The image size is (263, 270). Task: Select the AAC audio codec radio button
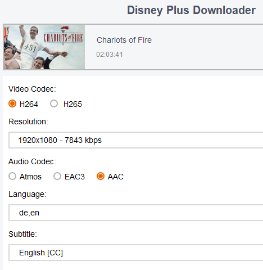(x=101, y=176)
